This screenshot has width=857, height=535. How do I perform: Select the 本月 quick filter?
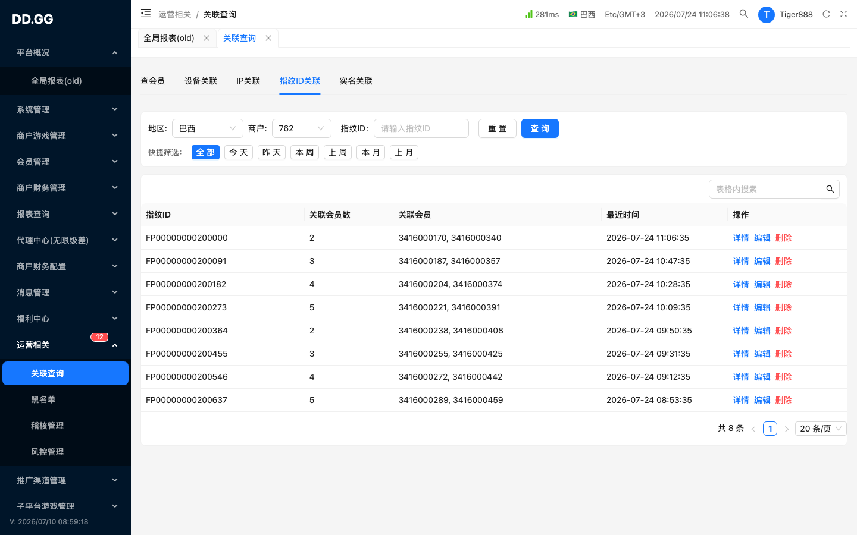pyautogui.click(x=371, y=152)
